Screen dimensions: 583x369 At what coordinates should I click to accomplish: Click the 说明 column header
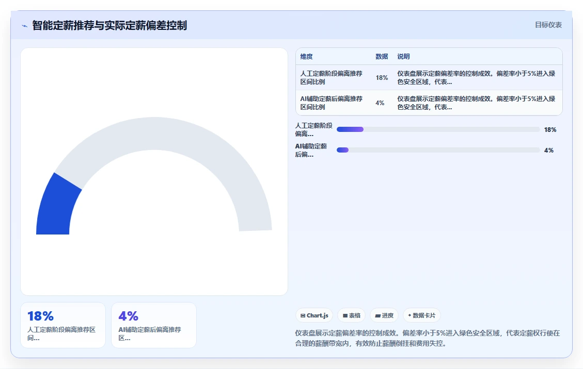pyautogui.click(x=403, y=56)
